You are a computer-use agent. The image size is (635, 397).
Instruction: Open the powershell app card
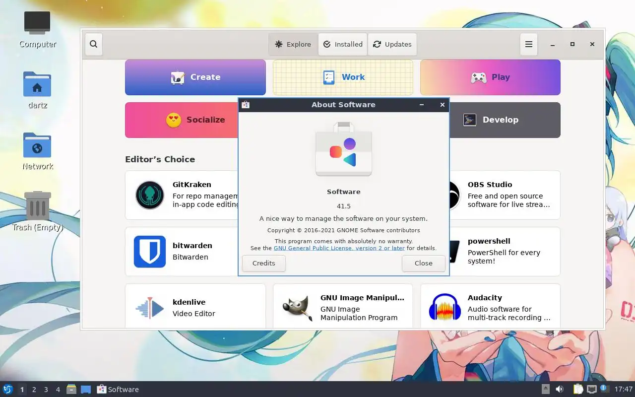[x=505, y=252]
